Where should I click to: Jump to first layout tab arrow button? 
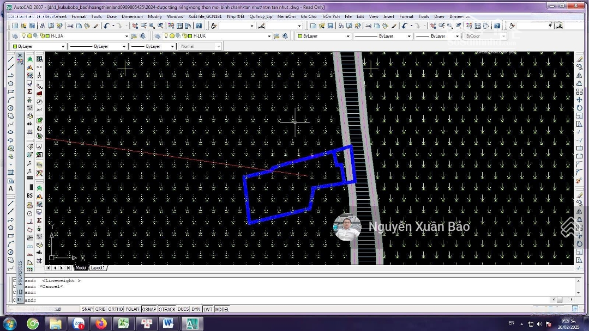coord(48,268)
